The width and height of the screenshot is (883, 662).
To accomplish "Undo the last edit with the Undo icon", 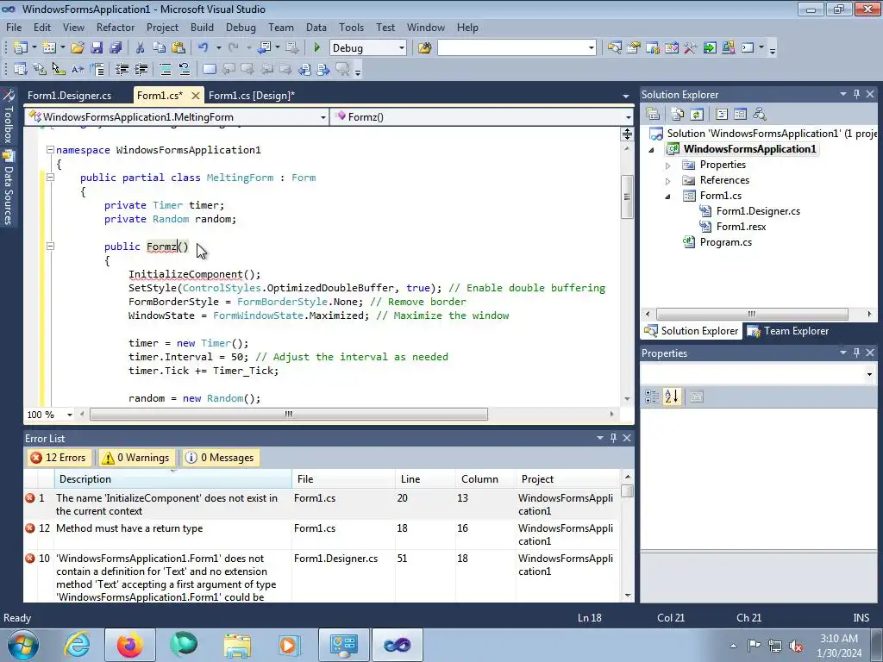I will 204,48.
